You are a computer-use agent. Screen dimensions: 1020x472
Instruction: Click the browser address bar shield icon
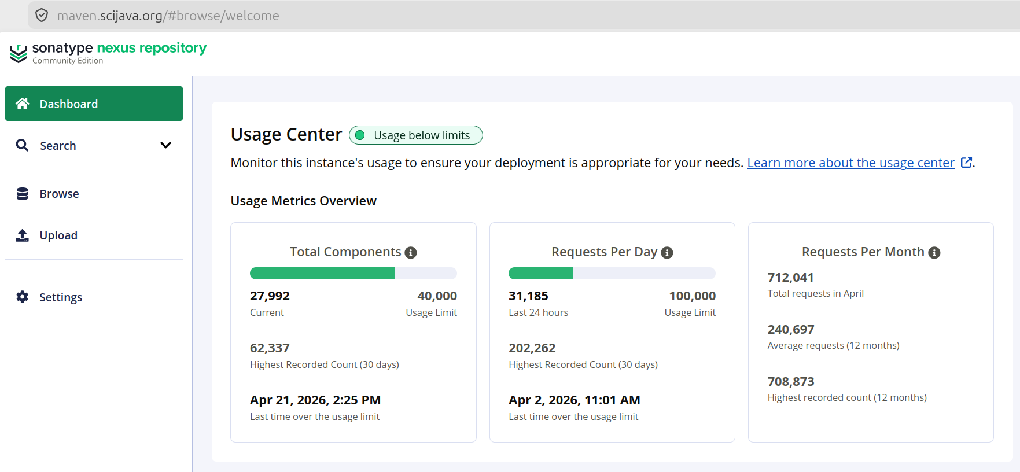coord(42,16)
